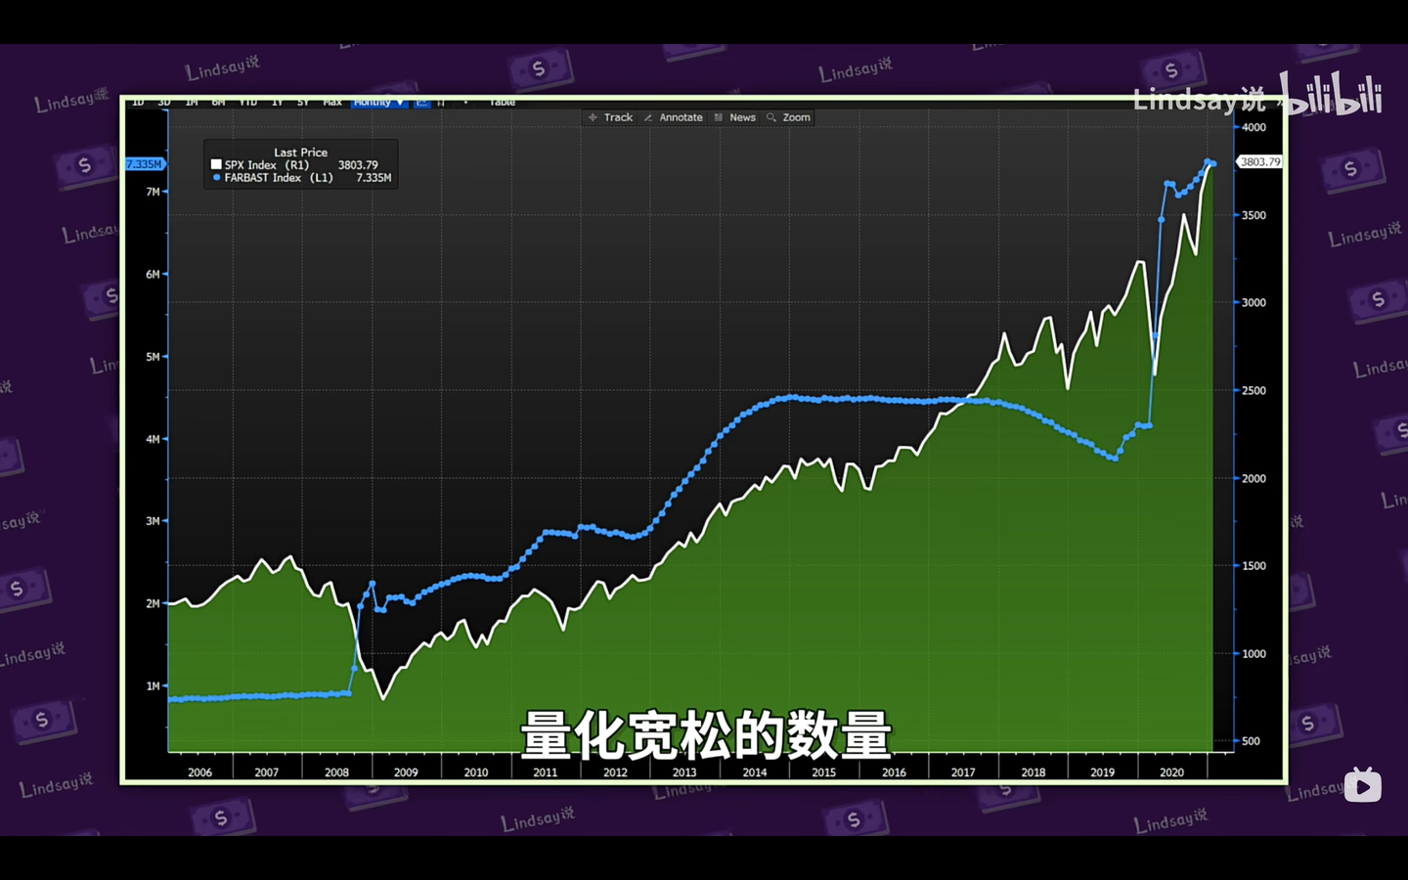Switch to Table view
Viewport: 1408px width, 880px height.
[x=502, y=102]
